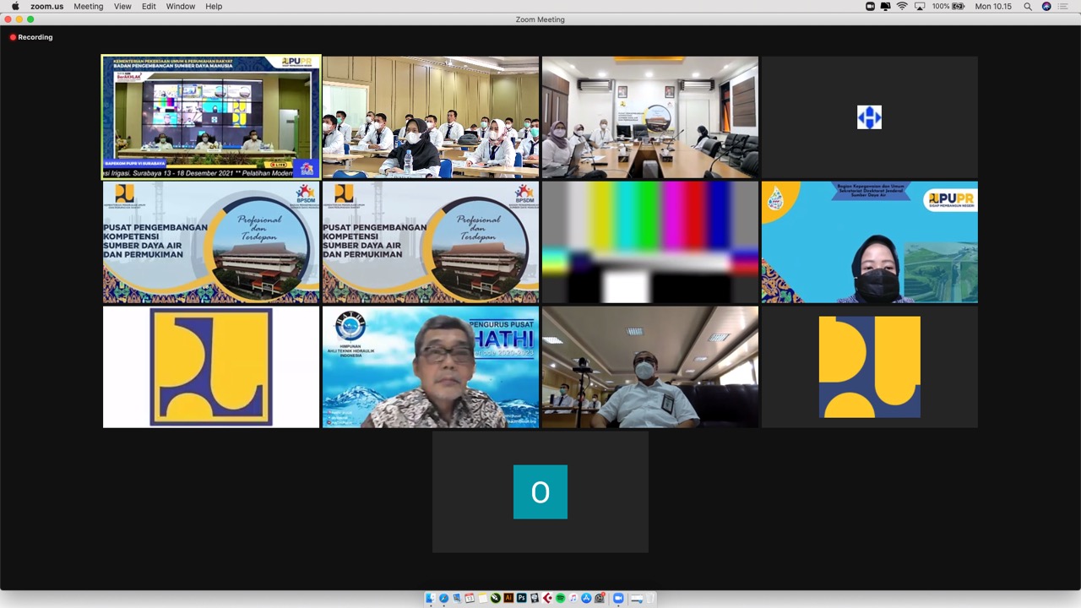
Task: Open Safari in the Dock
Action: point(443,598)
